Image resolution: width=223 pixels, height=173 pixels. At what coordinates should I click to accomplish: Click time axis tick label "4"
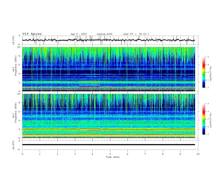coord(93,154)
